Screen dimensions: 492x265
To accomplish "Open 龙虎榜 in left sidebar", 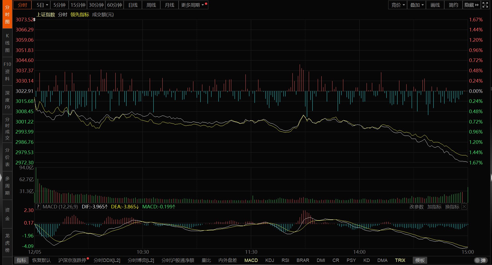I will click(7, 243).
